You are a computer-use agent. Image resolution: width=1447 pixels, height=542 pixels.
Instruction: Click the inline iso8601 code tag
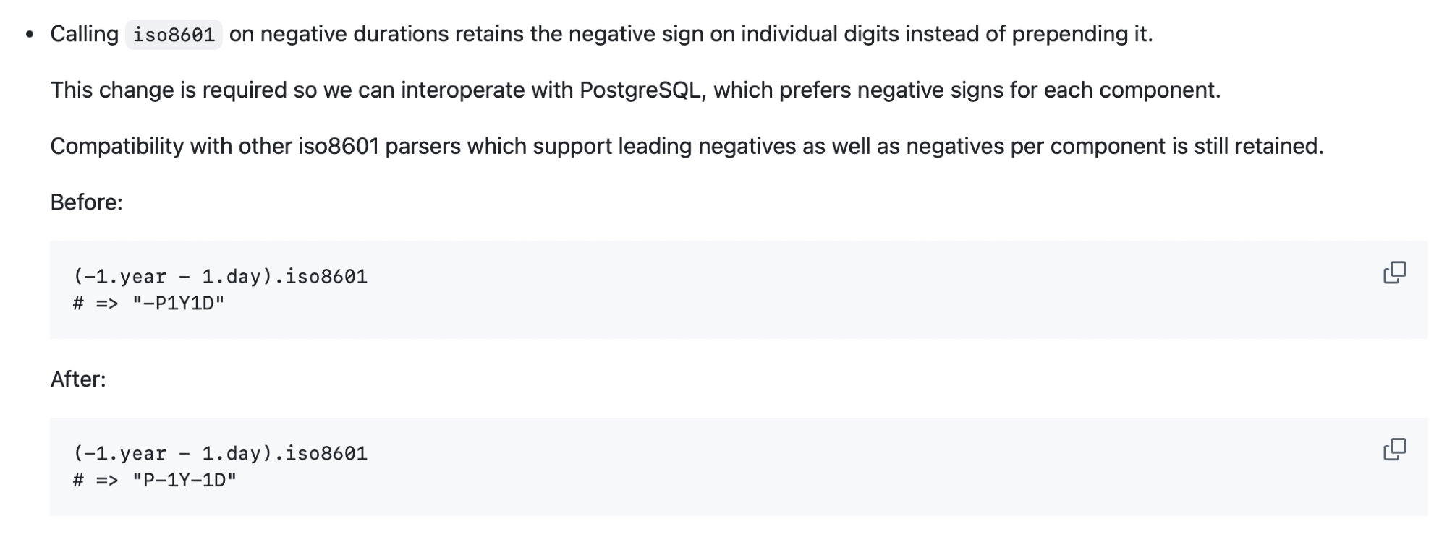[x=174, y=35]
